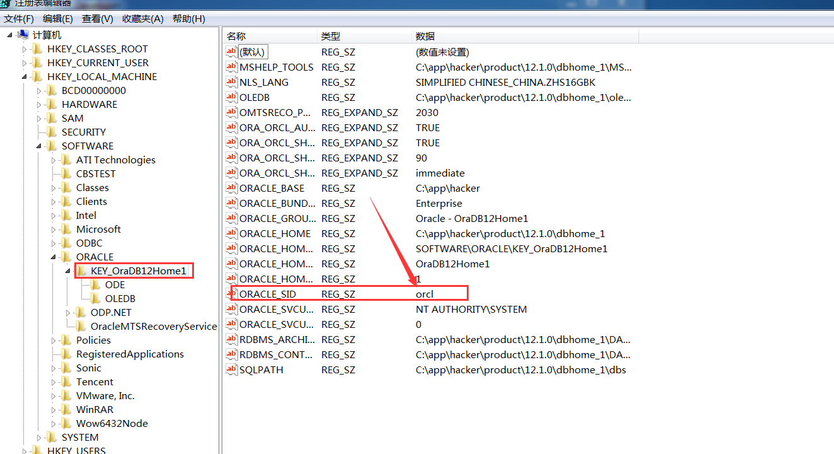Click the 'NT AUTHORITY\SYSTEM' data value
The width and height of the screenshot is (834, 454).
click(x=471, y=309)
